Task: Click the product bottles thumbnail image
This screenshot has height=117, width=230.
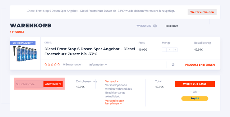Action: tap(25, 53)
